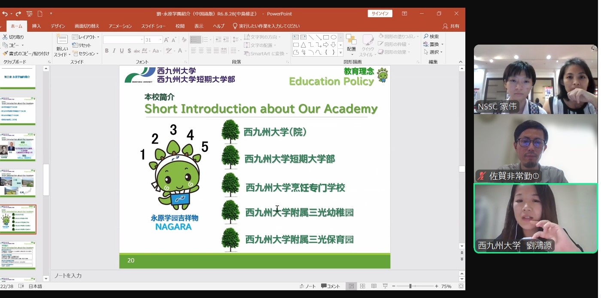
Task: Open the ヘルプ help tab
Action: click(219, 26)
